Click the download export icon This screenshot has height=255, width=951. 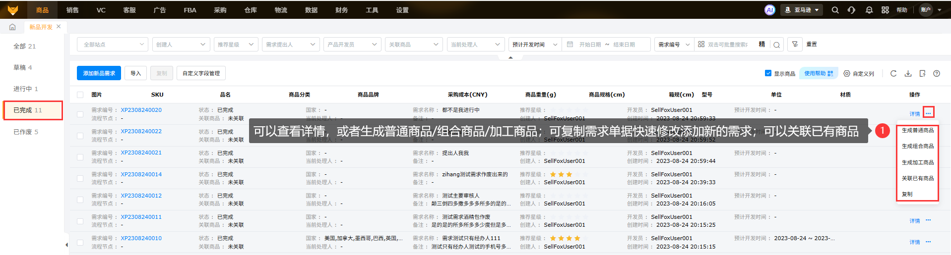pos(908,73)
